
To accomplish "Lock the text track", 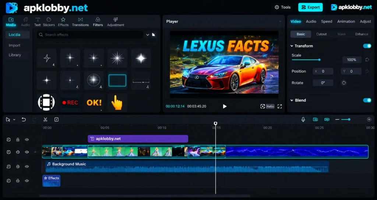I will 18,139.
